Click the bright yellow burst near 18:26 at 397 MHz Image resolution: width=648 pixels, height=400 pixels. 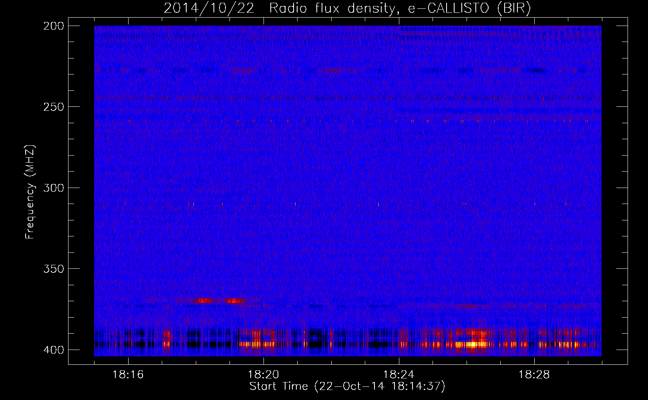pos(473,344)
